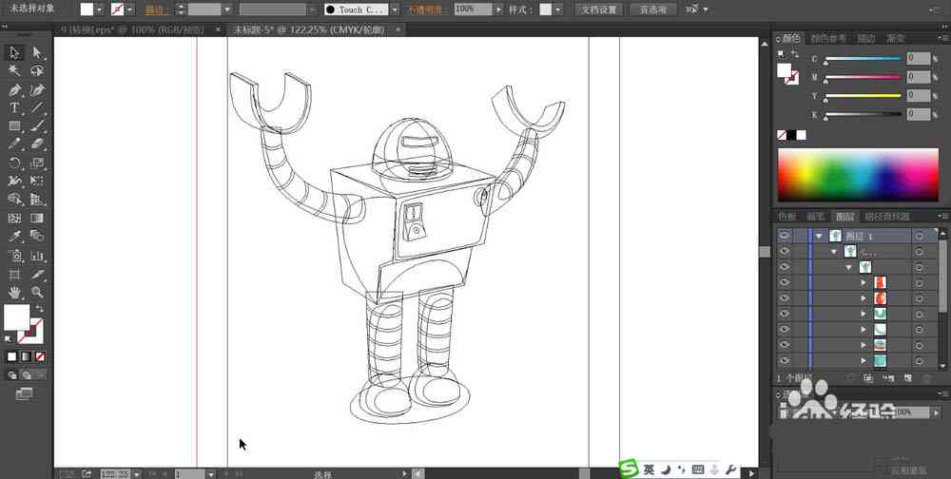Delete selection with Layers panel trash icon
Viewport: 951px width, 479px height.
click(x=926, y=377)
